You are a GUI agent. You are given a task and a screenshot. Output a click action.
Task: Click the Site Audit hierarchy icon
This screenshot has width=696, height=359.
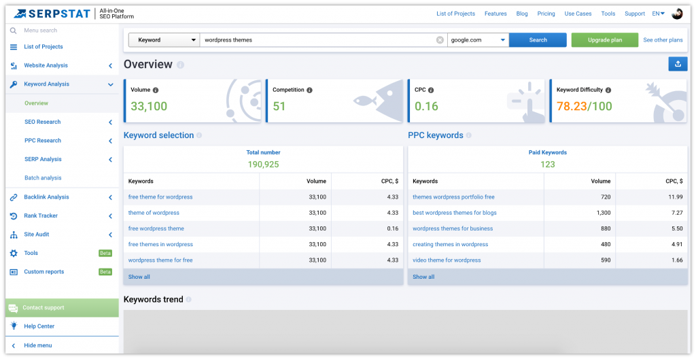pyautogui.click(x=14, y=235)
